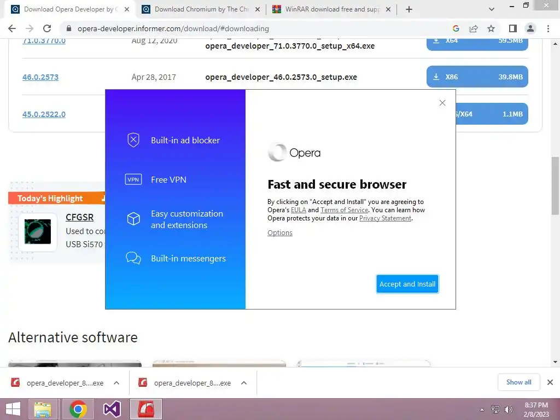Switch to WinRAR download tab
Viewport: 560px width, 420px height.
tap(332, 9)
